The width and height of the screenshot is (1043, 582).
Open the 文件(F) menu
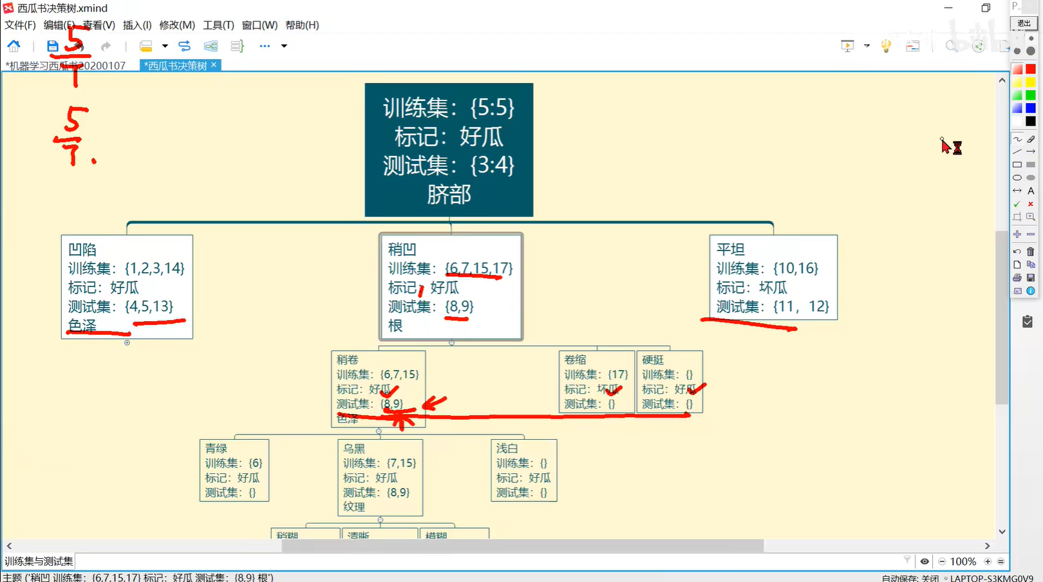coord(20,25)
